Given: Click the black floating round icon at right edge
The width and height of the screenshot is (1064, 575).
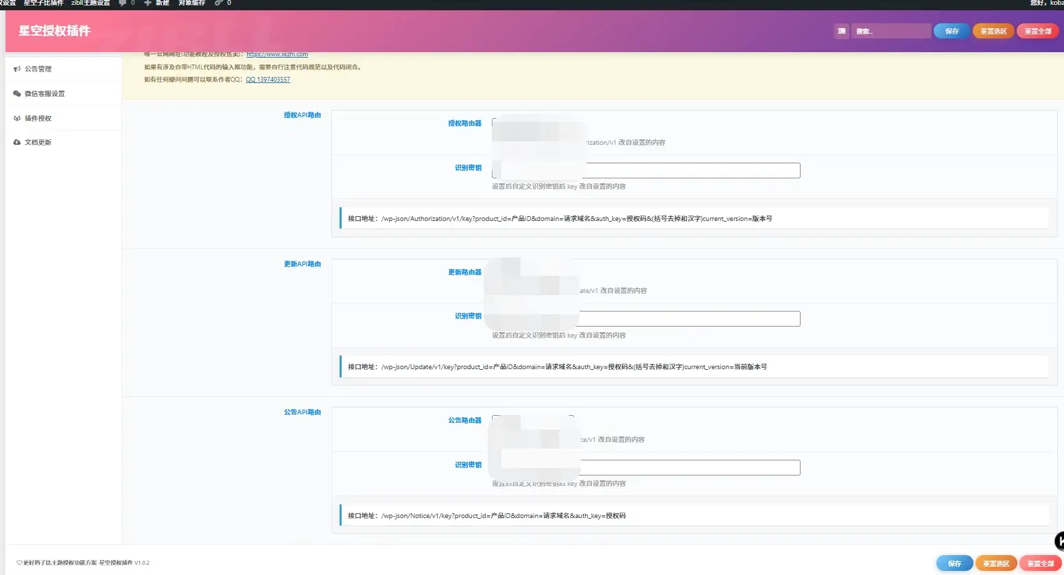Looking at the screenshot, I should pos(1059,541).
